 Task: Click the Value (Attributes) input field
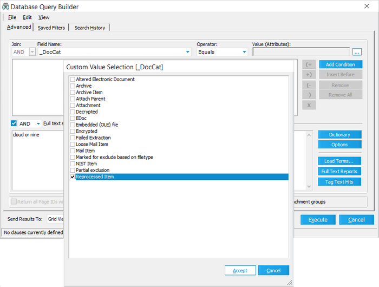coord(301,52)
